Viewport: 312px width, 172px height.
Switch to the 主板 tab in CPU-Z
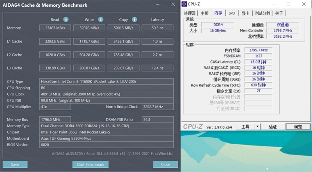click(x=204, y=13)
